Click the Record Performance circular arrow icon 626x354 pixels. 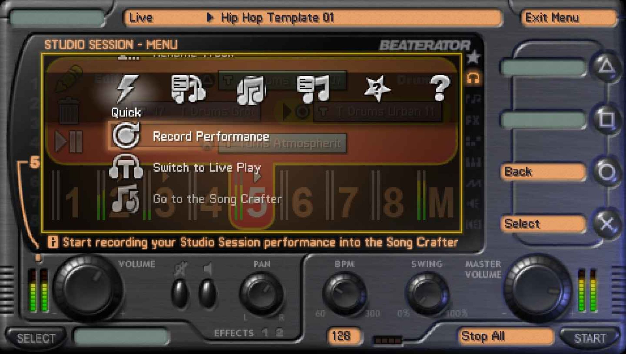pyautogui.click(x=126, y=136)
